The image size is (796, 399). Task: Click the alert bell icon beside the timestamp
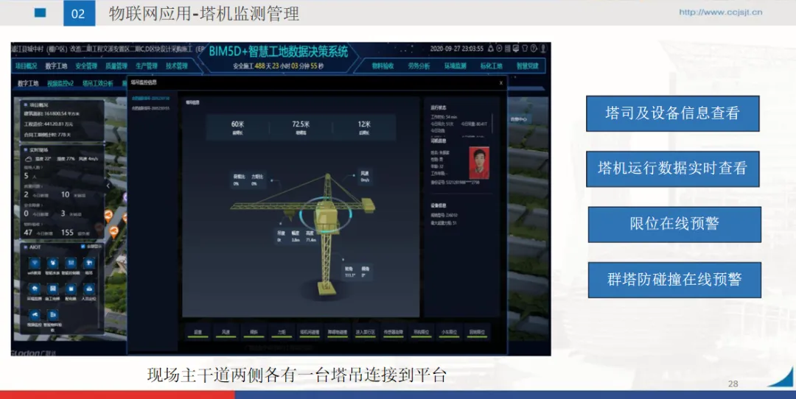[x=490, y=49]
